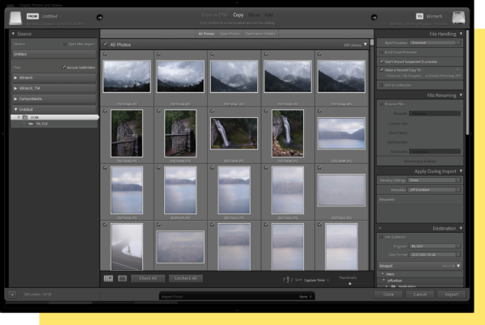Viewport: 485px width, 325px height.
Task: Click the Cancel button
Action: 420,294
